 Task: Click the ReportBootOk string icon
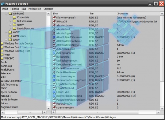pyautogui.click(x=54, y=103)
